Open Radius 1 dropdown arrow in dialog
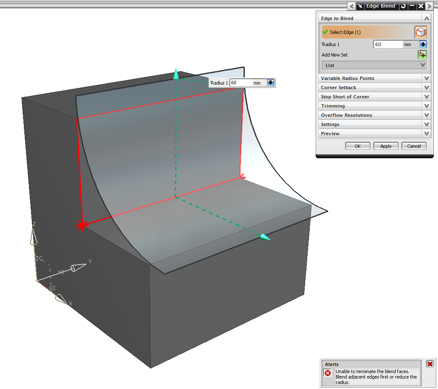The image size is (438, 389). coord(423,44)
